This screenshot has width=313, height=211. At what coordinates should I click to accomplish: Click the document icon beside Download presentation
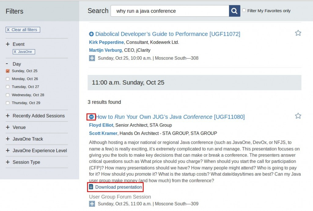pos(91,187)
